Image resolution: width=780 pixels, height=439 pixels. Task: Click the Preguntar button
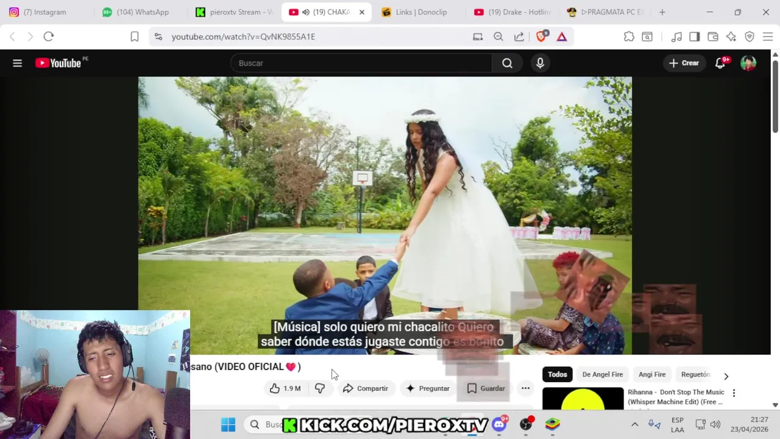(x=428, y=388)
